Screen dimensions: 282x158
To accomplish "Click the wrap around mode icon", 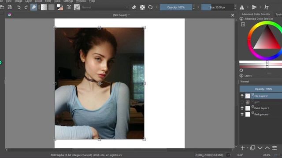I will [266, 7].
